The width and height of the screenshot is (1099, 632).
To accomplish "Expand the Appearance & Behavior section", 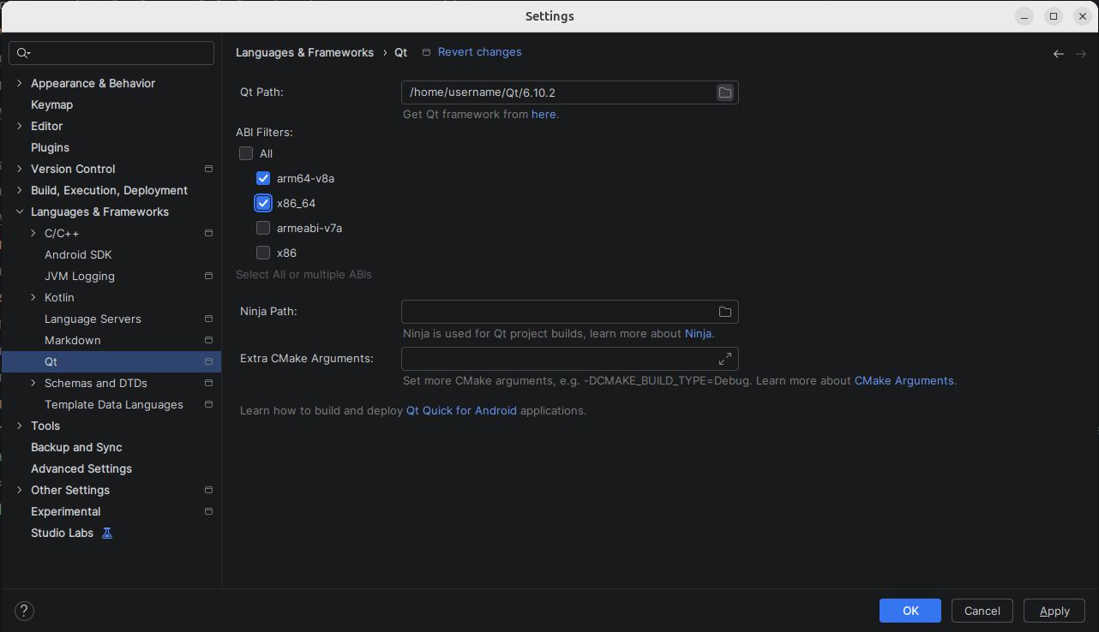I will point(20,83).
